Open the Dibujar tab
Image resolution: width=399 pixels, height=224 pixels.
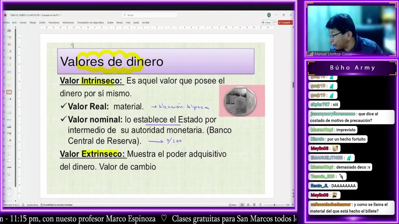click(x=33, y=22)
